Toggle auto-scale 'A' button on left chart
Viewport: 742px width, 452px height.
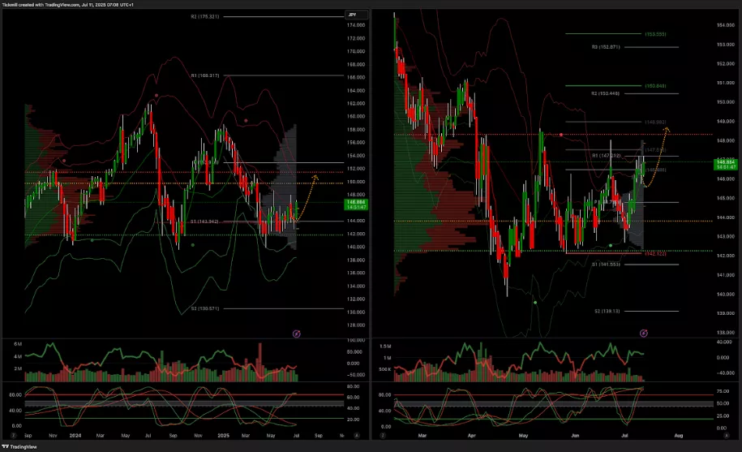point(357,436)
